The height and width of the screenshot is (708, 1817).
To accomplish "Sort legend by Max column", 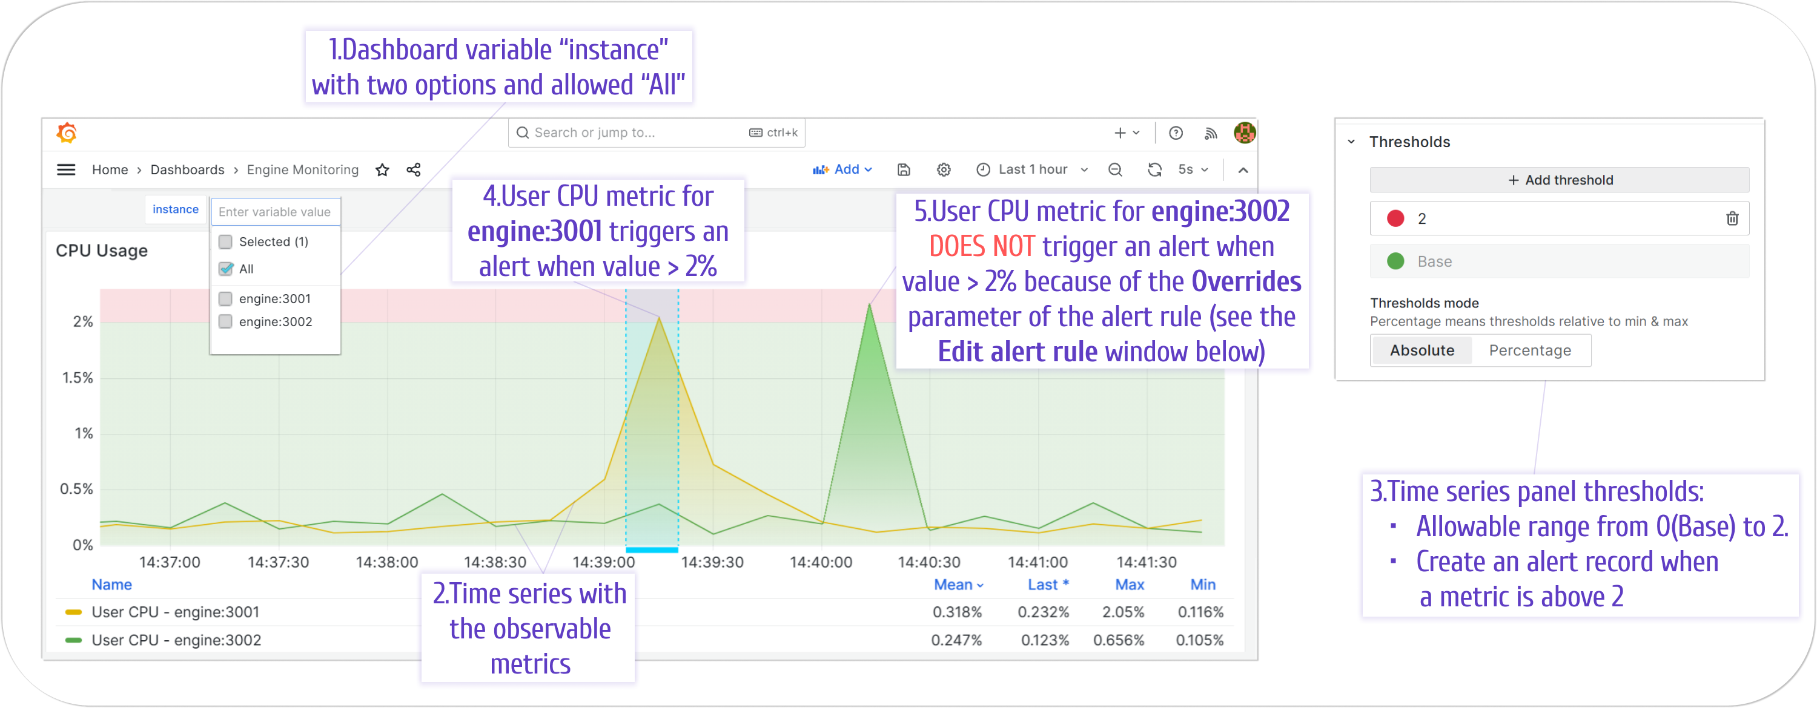I will click(x=1130, y=585).
